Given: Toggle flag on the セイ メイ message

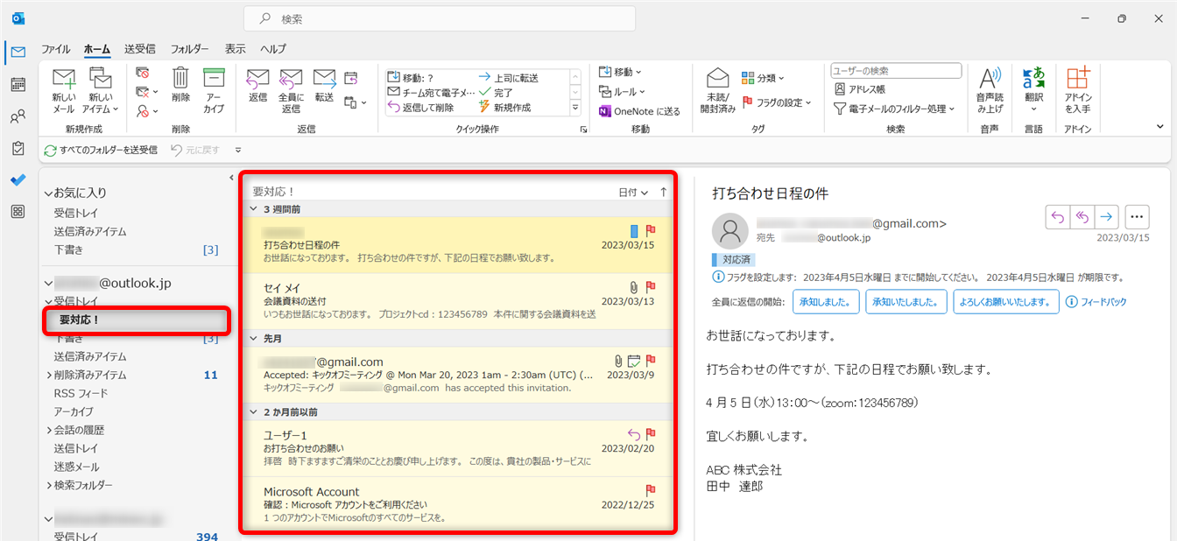Looking at the screenshot, I should (x=651, y=286).
